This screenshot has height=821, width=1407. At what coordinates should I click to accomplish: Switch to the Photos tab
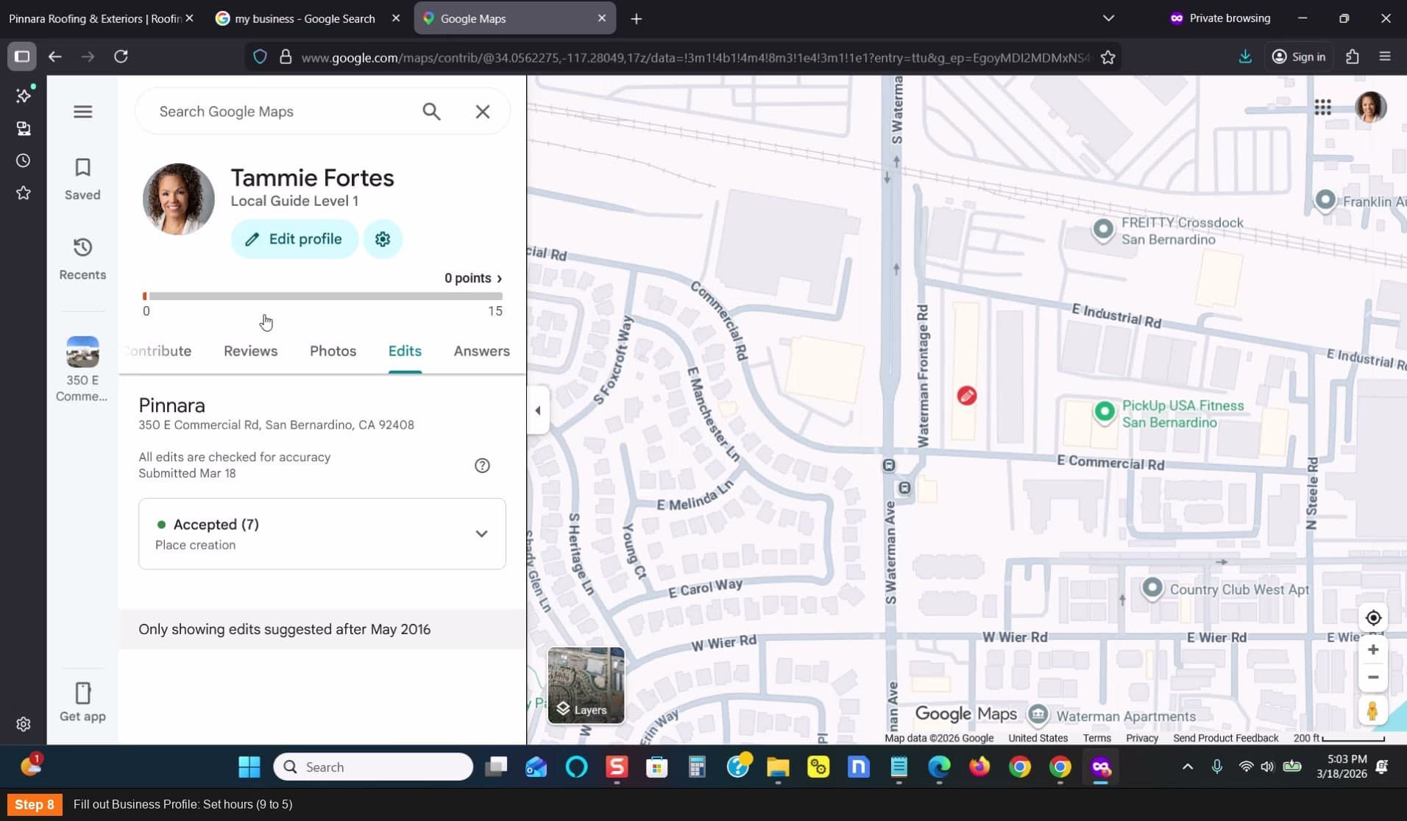(333, 351)
